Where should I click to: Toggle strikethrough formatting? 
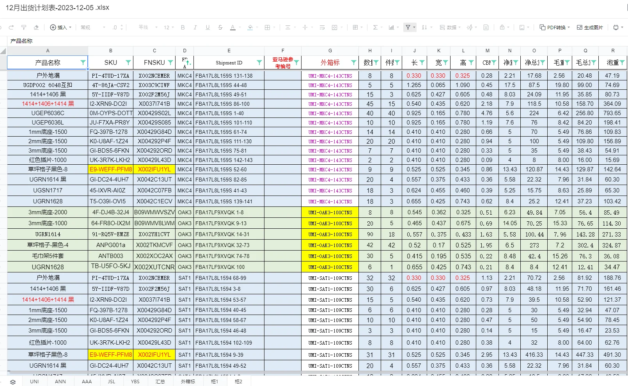pos(220,27)
